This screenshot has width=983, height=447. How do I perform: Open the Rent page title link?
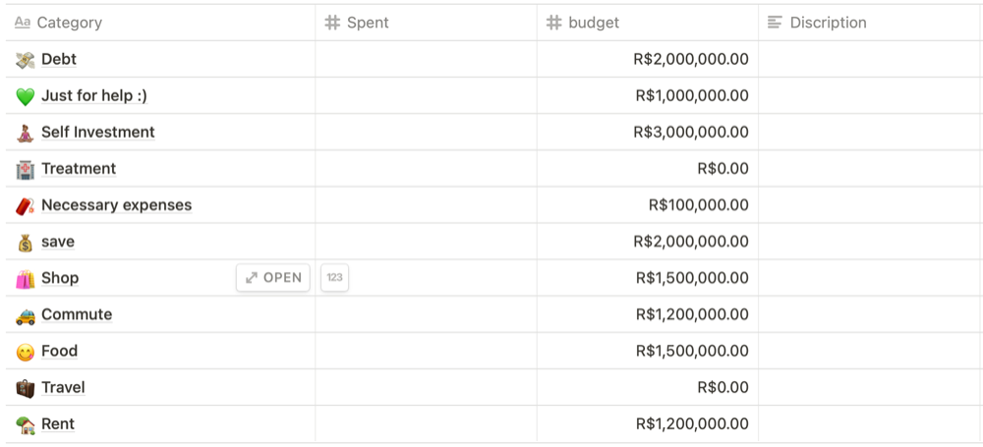click(58, 424)
